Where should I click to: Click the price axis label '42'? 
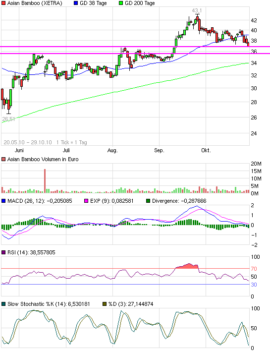coord(254,20)
